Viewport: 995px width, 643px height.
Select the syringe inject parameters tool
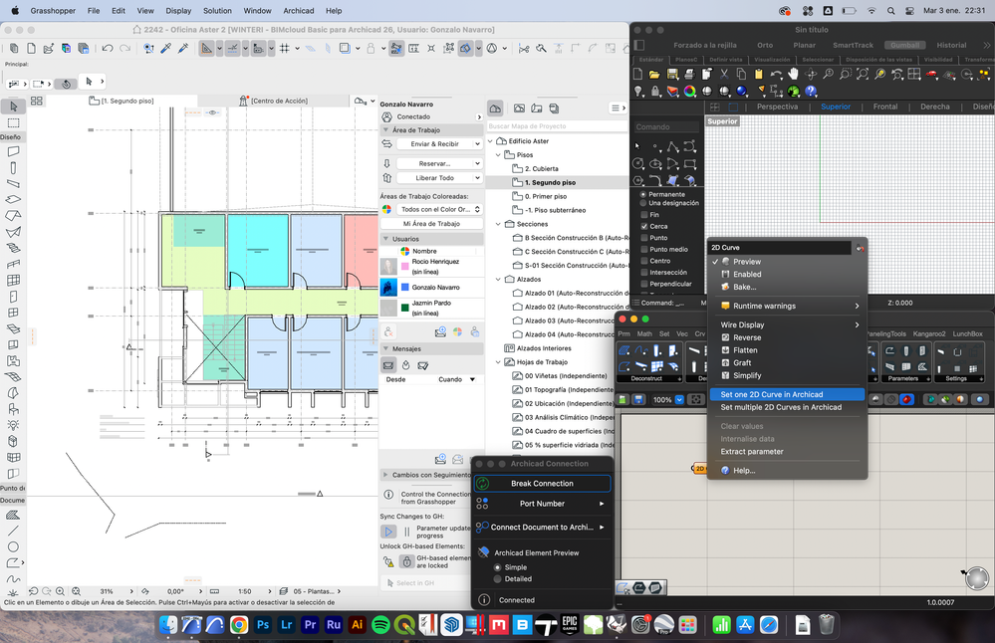pos(183,48)
